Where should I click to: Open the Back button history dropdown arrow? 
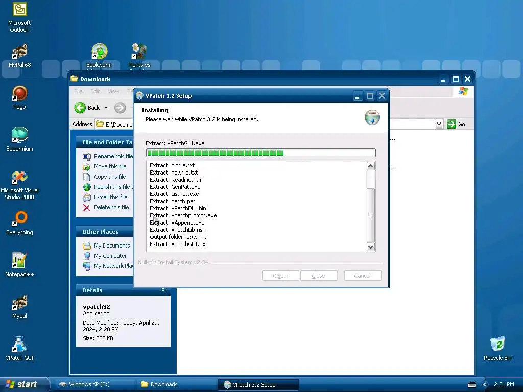(106, 108)
